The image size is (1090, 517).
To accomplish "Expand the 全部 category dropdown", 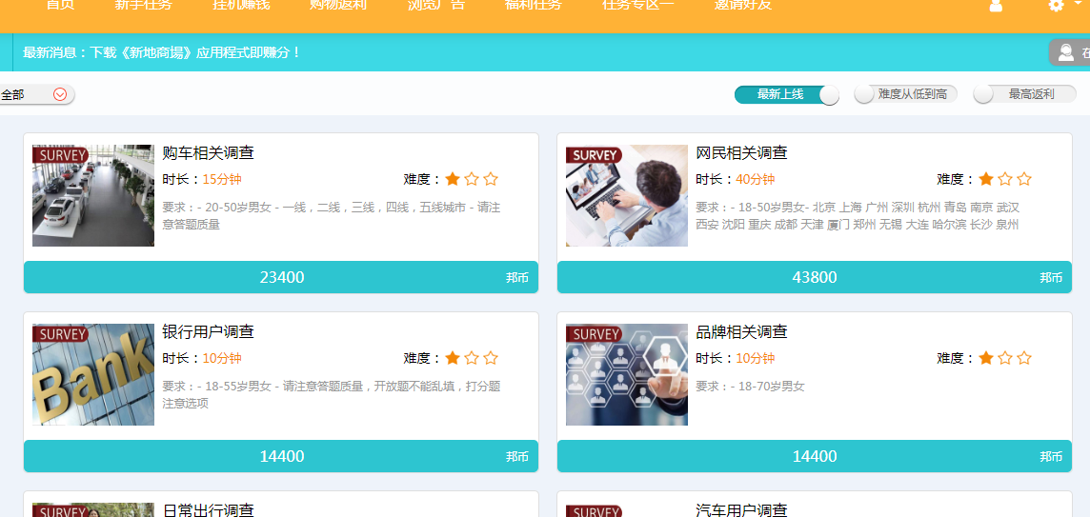I will coord(36,94).
